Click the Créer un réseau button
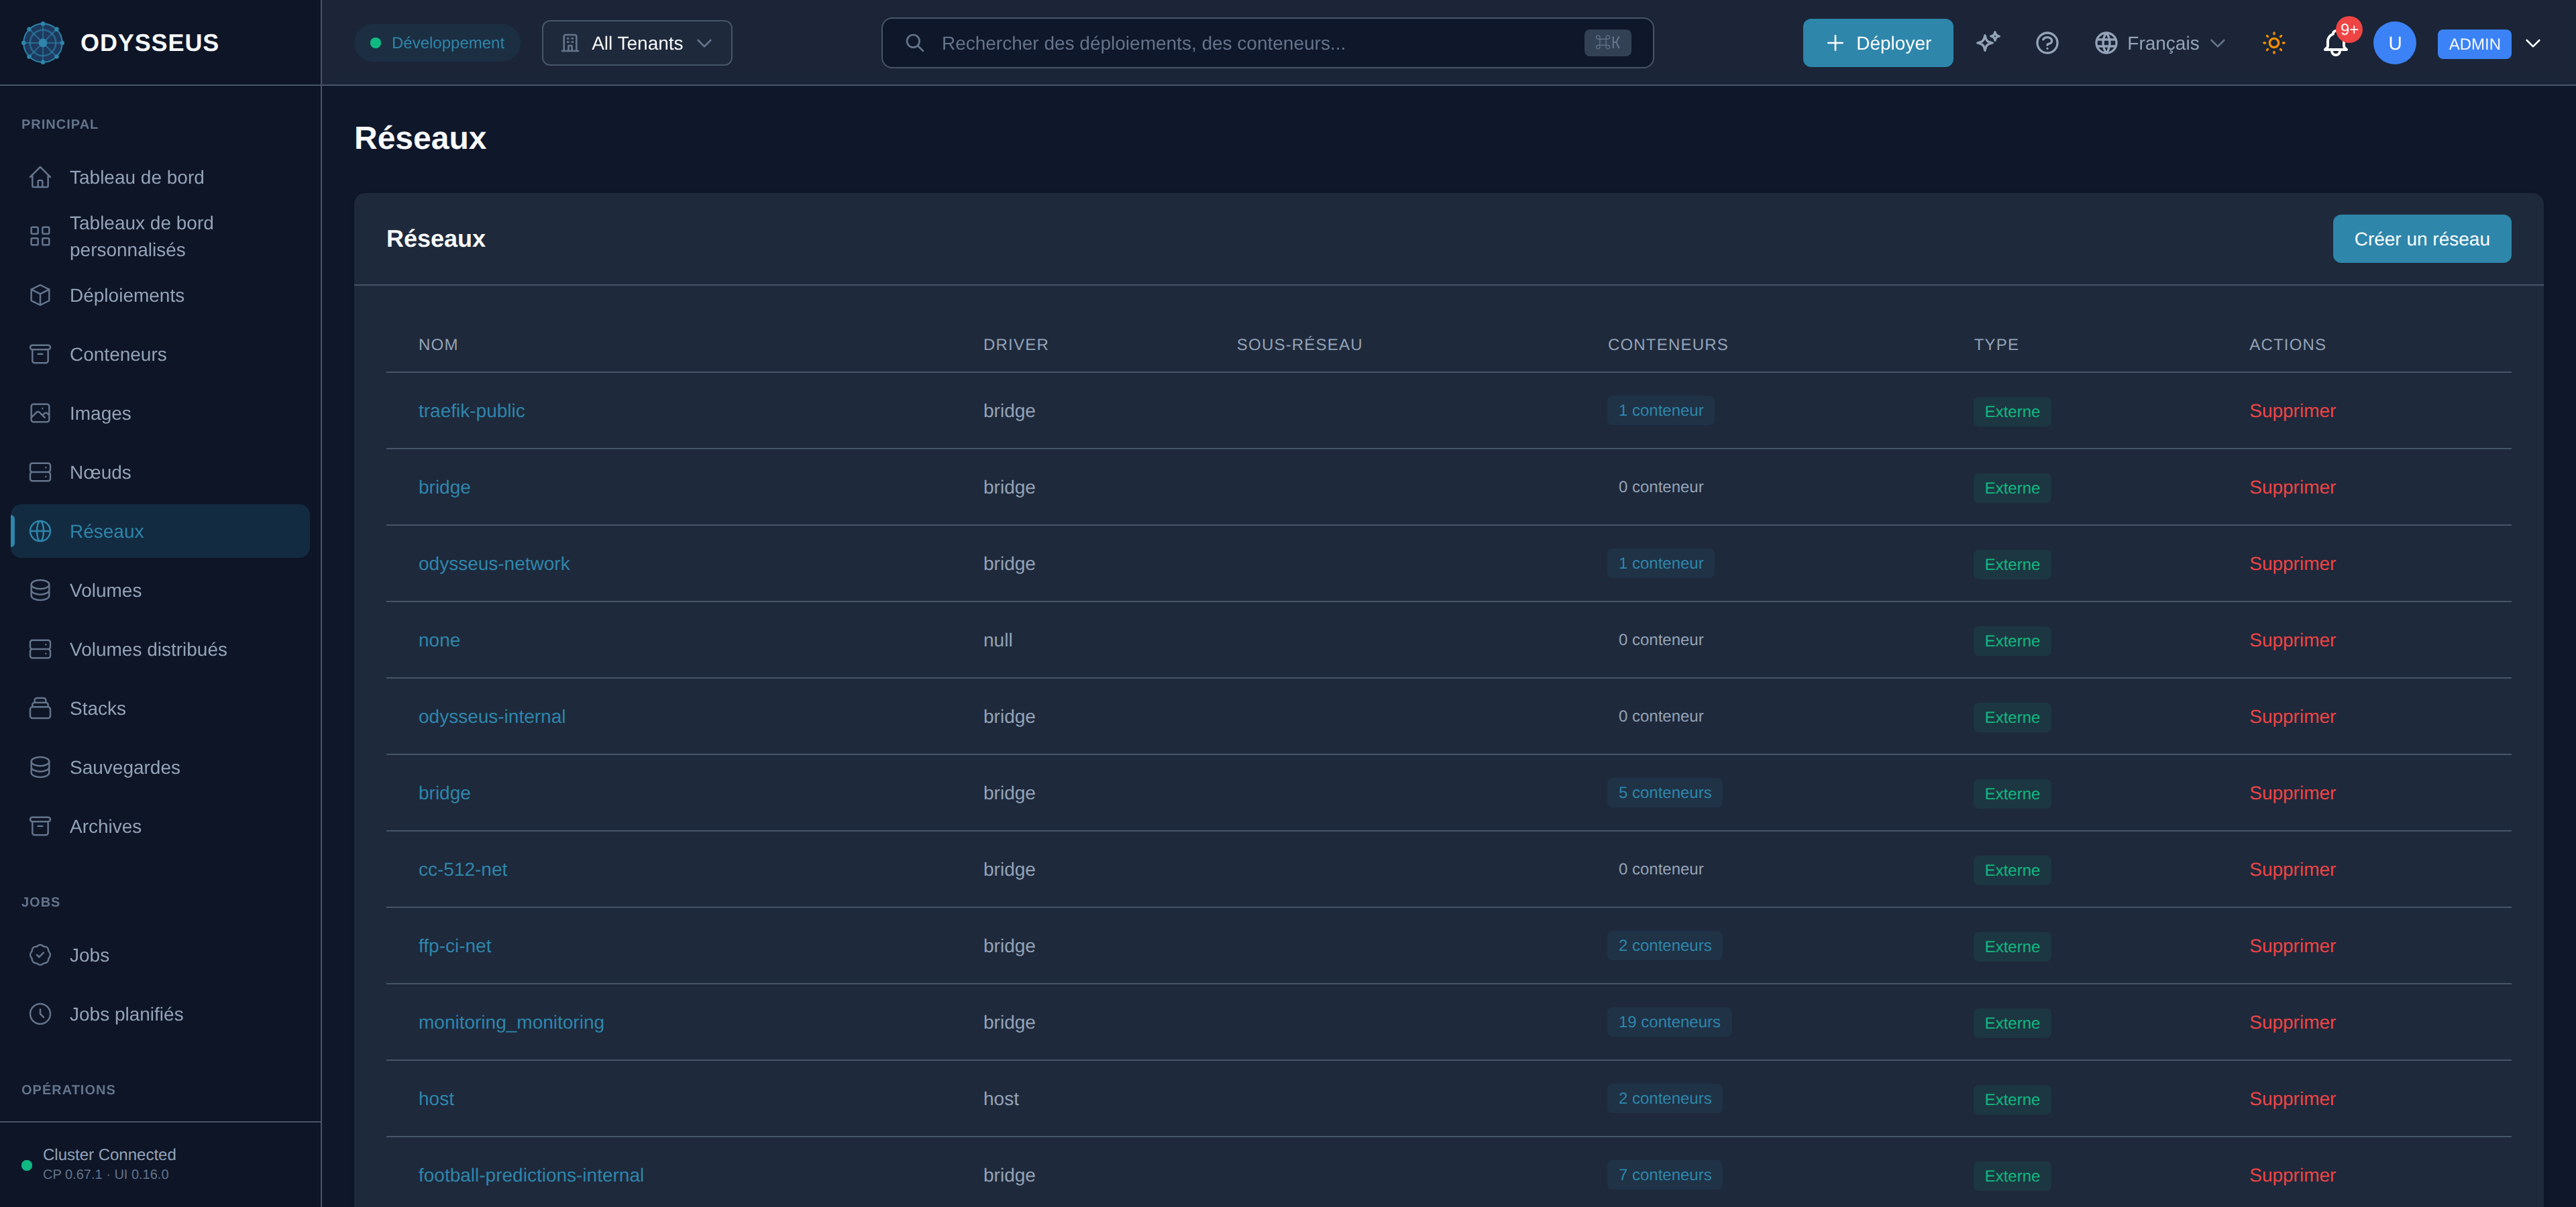2576x1207 pixels. pos(2421,239)
